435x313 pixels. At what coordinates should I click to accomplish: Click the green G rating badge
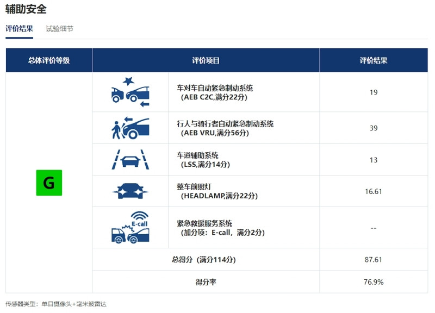49,183
